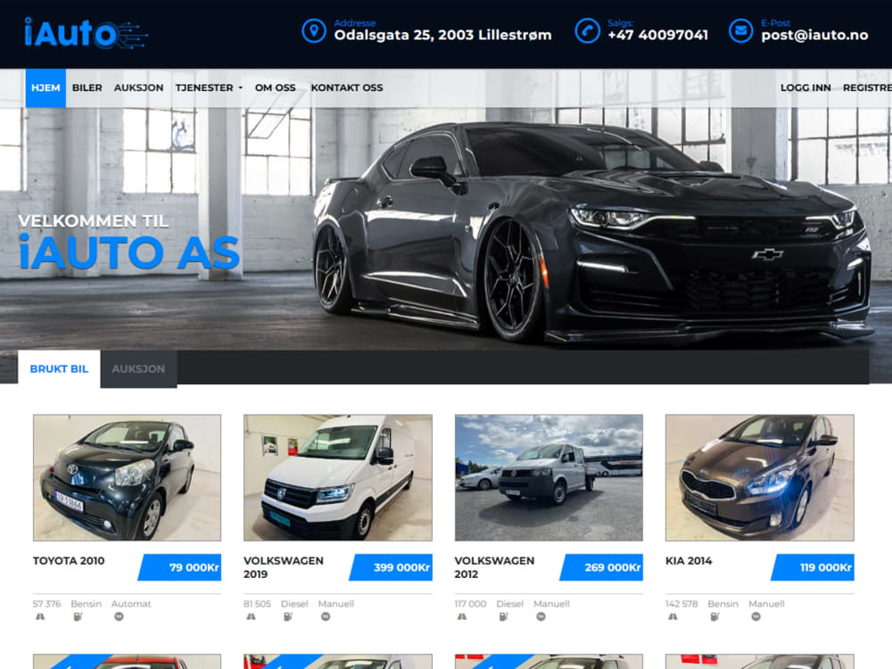This screenshot has width=892, height=669.
Task: Open the Volkswagen 2012 title link
Action: [x=494, y=567]
